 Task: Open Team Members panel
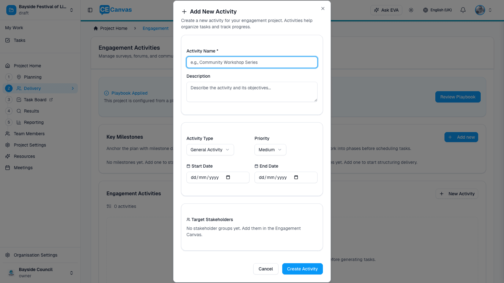pos(29,134)
